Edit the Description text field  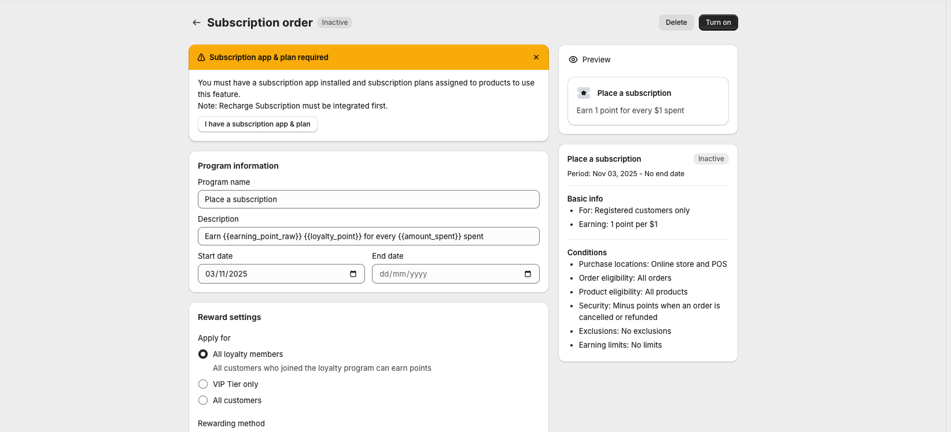pos(368,236)
